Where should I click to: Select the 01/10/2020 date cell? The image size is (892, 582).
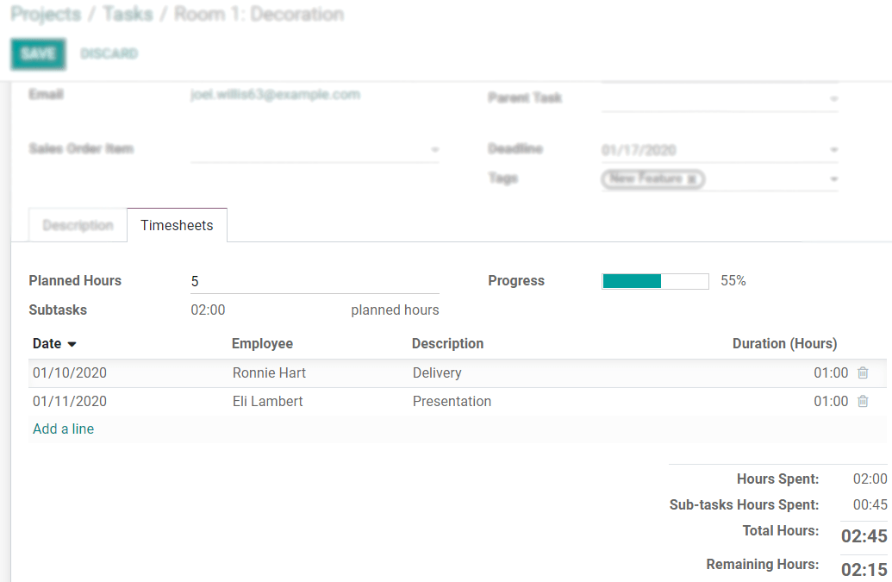click(70, 372)
